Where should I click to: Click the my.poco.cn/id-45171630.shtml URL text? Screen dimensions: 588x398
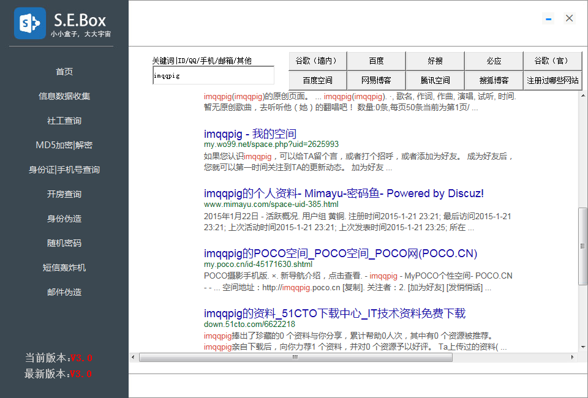click(258, 264)
